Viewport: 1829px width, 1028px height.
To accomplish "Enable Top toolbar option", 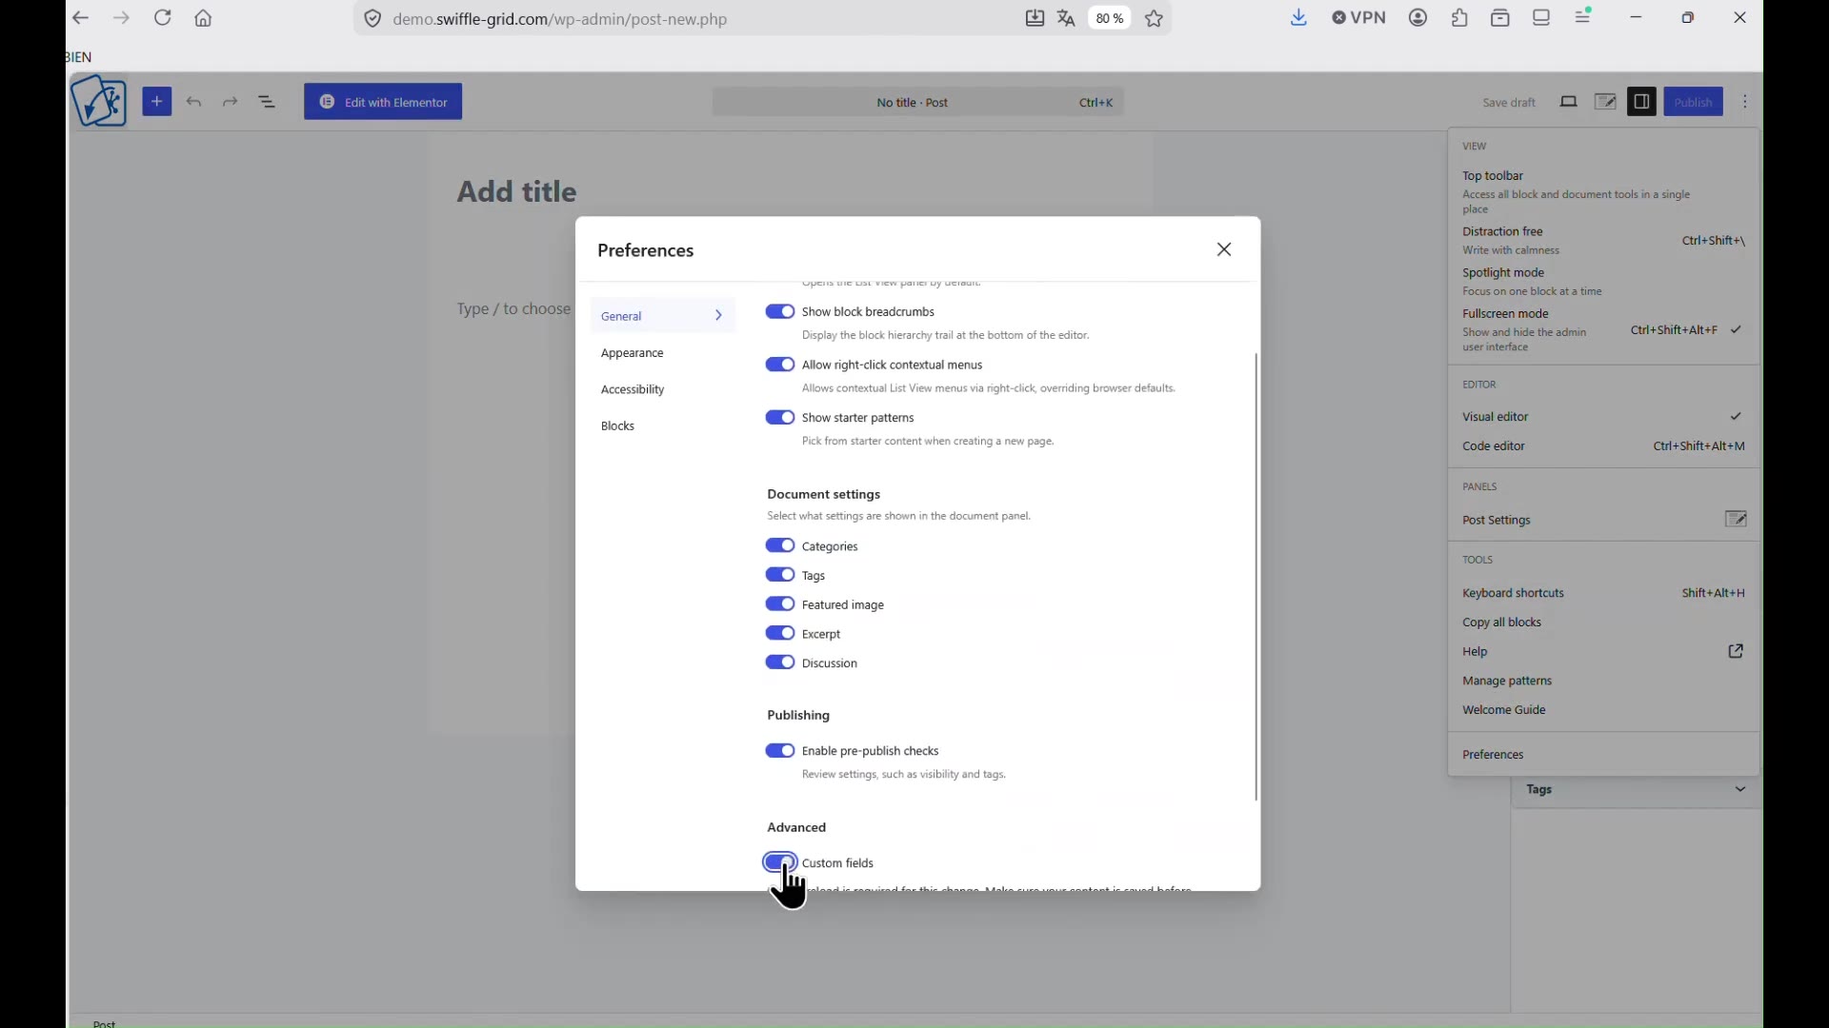I will pyautogui.click(x=1604, y=192).
